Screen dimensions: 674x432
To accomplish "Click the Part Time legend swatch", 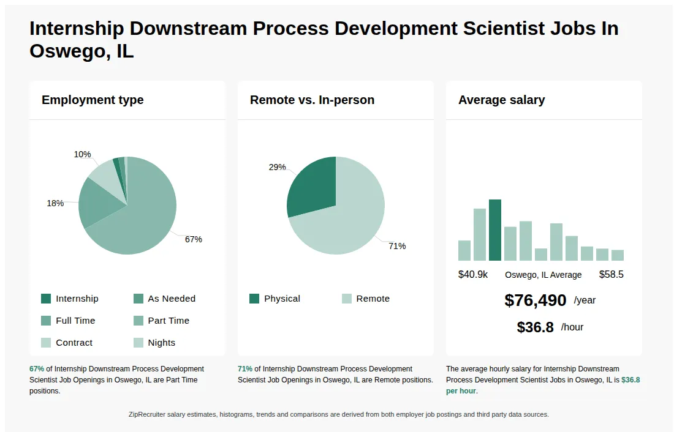I will (x=138, y=321).
